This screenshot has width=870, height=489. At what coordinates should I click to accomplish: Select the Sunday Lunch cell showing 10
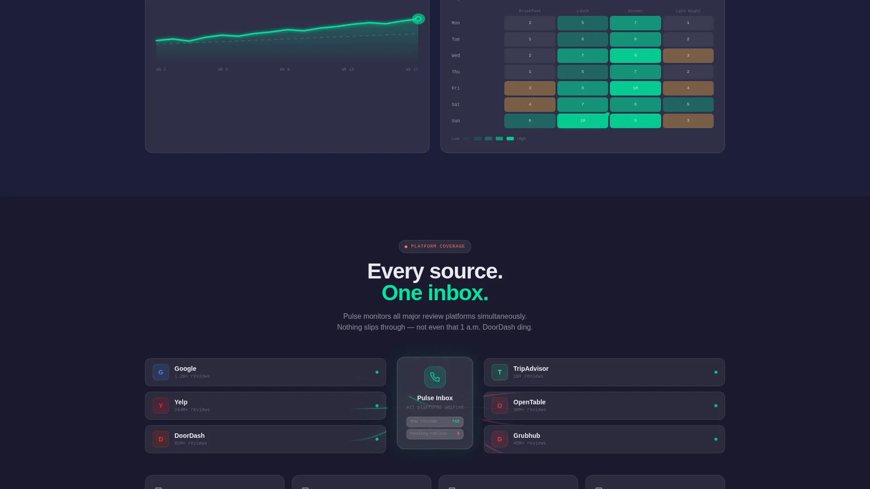pos(582,121)
